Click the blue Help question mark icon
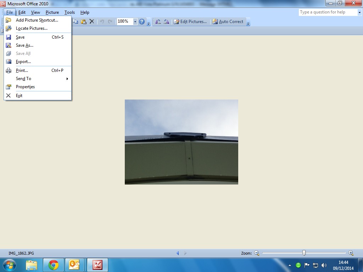This screenshot has width=363, height=272. [x=142, y=22]
